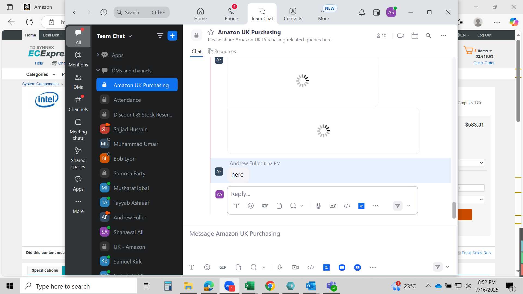
Task: Switch to the Resources tab
Action: pyautogui.click(x=222, y=51)
